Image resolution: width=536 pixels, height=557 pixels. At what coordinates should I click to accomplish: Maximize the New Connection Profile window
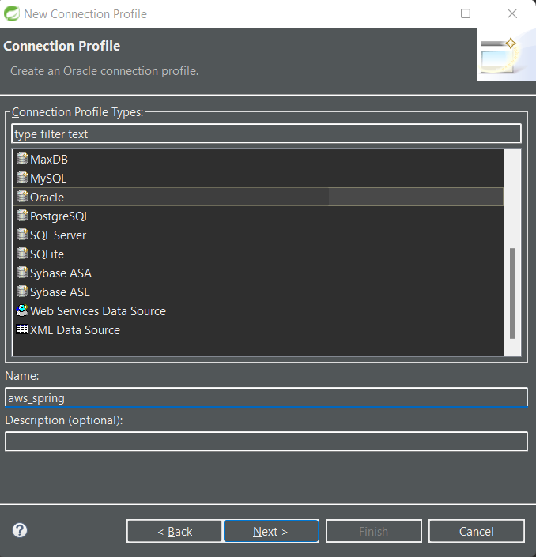point(466,13)
